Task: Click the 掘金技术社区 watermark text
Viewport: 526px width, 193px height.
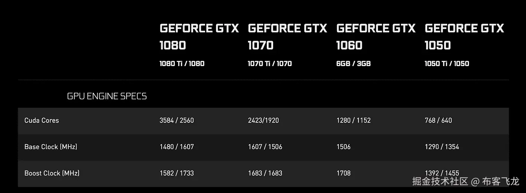Action: click(440, 182)
